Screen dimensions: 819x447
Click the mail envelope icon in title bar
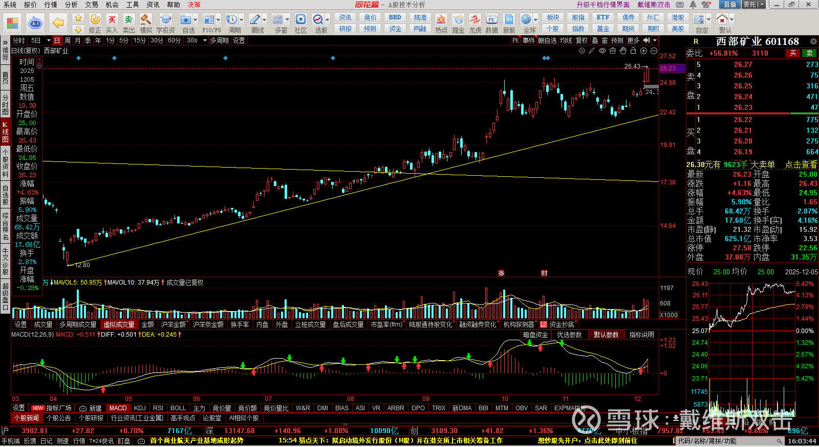680,5
